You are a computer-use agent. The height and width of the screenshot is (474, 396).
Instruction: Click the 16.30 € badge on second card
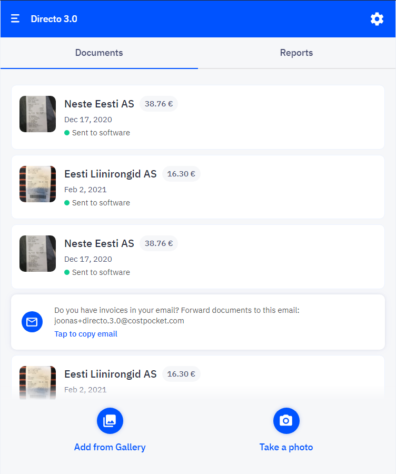181,174
